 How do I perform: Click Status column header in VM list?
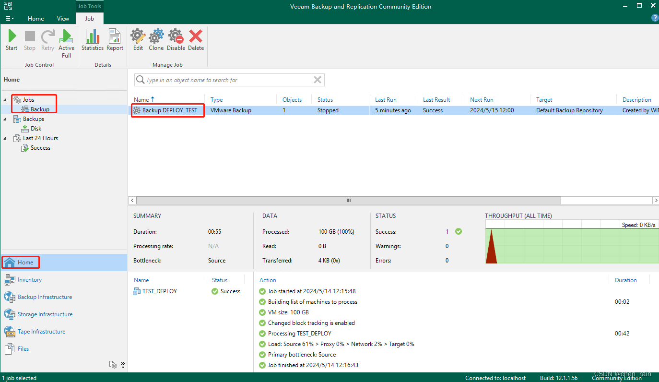click(x=220, y=280)
